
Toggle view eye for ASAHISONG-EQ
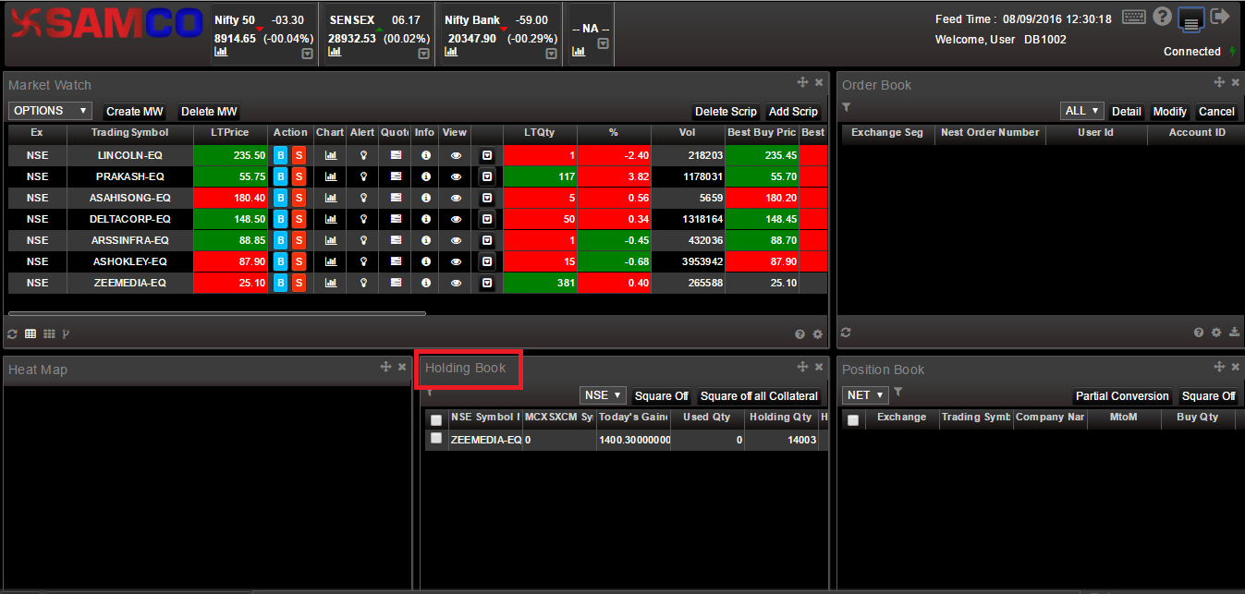click(456, 198)
